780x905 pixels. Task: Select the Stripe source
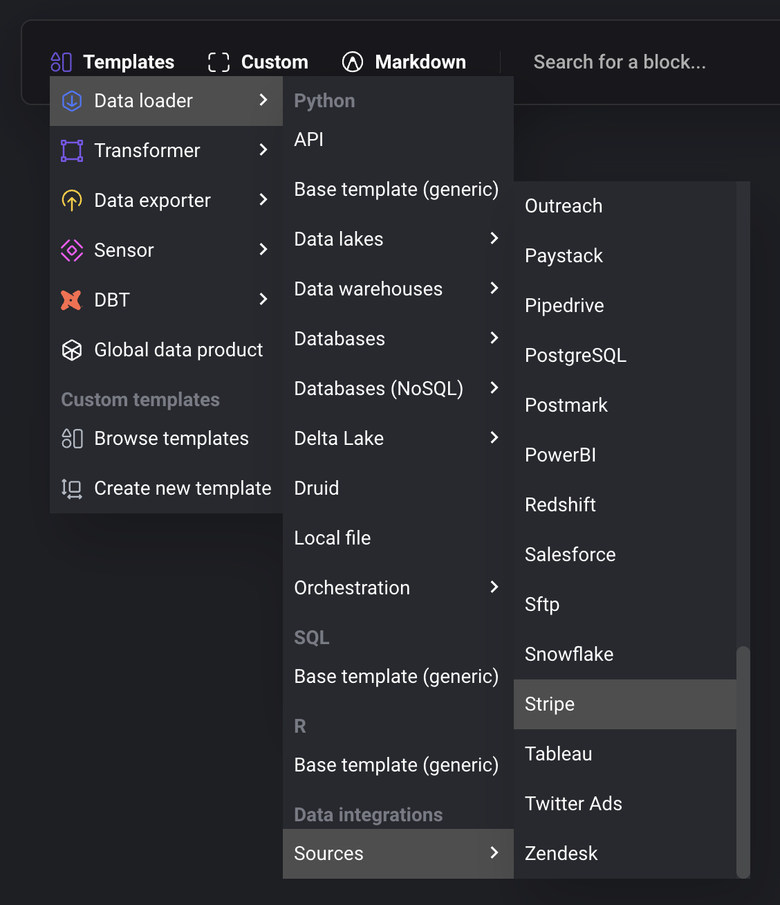coord(625,704)
